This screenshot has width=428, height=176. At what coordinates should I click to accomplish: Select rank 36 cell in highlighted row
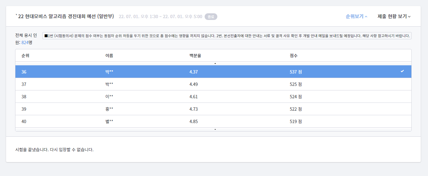tap(24, 72)
